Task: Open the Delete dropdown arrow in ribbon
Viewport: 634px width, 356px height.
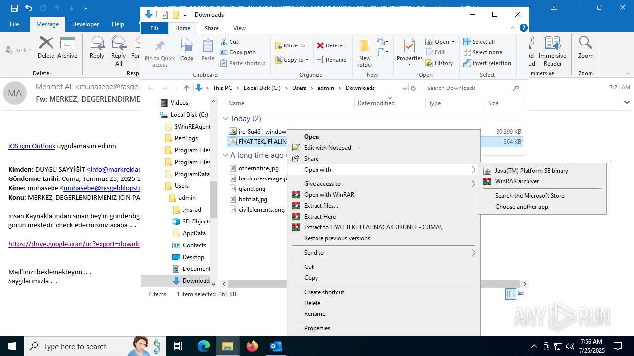Action: [346, 45]
